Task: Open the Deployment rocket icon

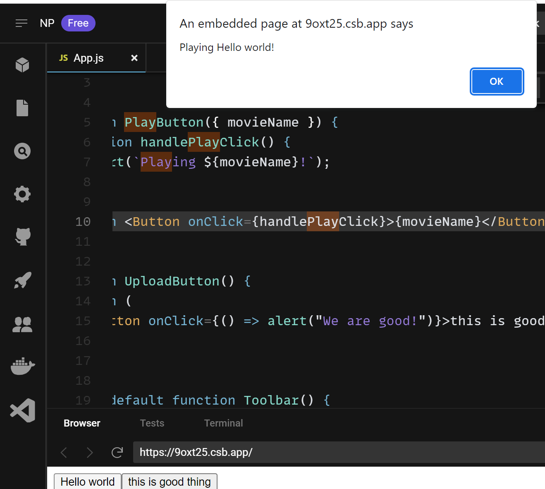Action: pos(23,280)
